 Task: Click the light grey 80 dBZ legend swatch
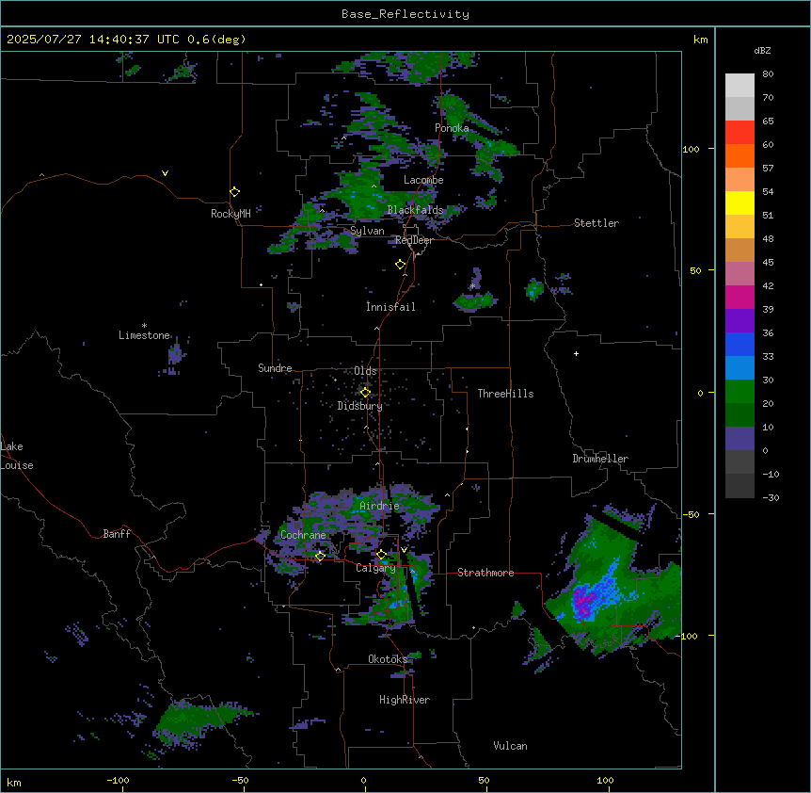739,86
